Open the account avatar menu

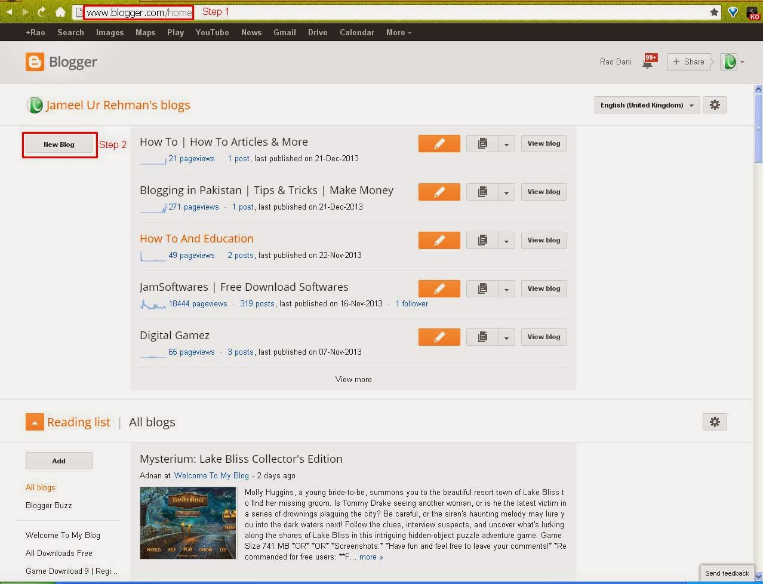click(x=733, y=62)
